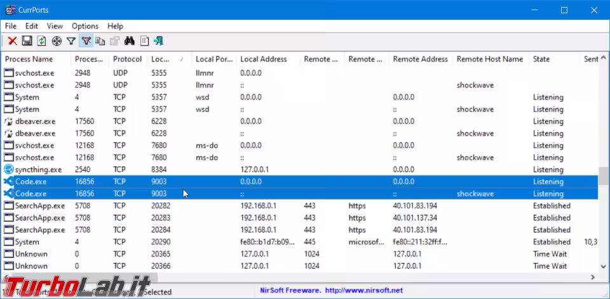Click the target crosshair toolbar icon
The width and height of the screenshot is (610, 299).
coord(57,41)
